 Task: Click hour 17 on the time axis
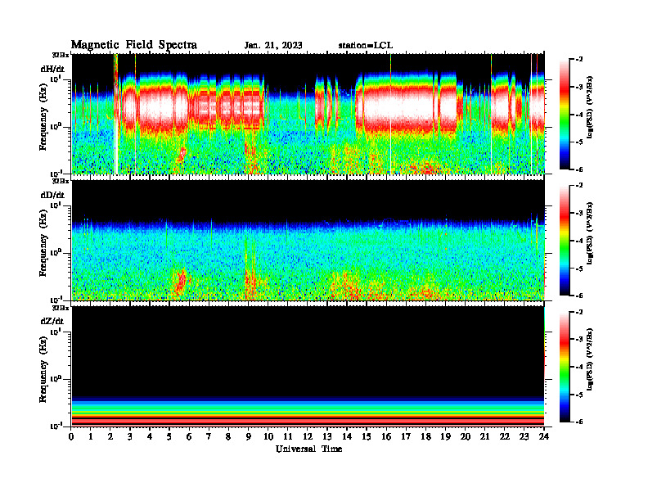click(x=406, y=436)
